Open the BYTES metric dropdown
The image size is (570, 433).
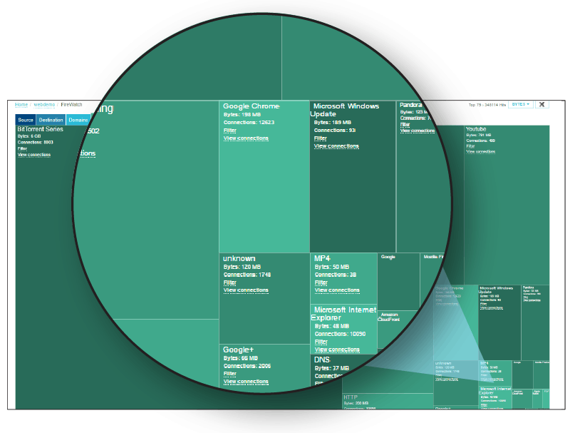coord(521,104)
